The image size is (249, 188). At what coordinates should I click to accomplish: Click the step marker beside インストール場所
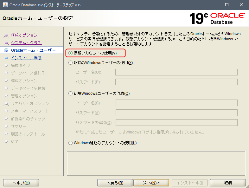point(6,58)
